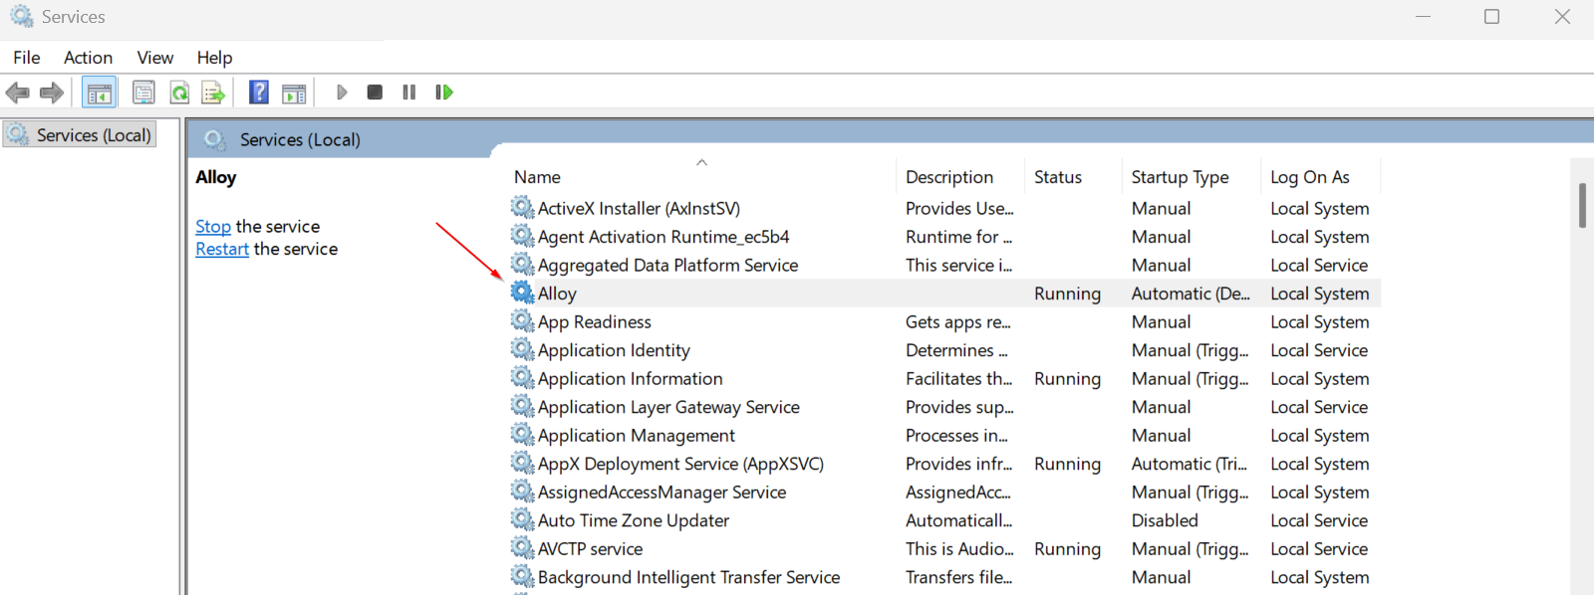Select the Alloy service gear icon
Screen dimensions: 1594x595
(522, 293)
